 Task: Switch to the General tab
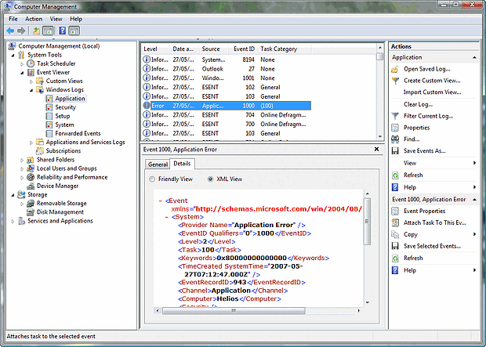point(158,164)
